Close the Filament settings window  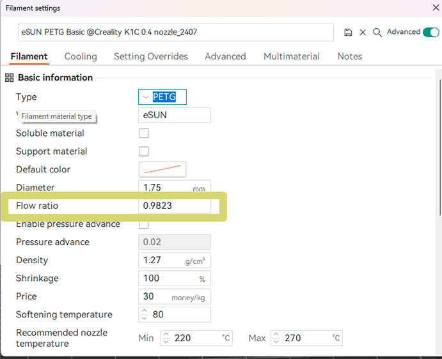pos(435,8)
